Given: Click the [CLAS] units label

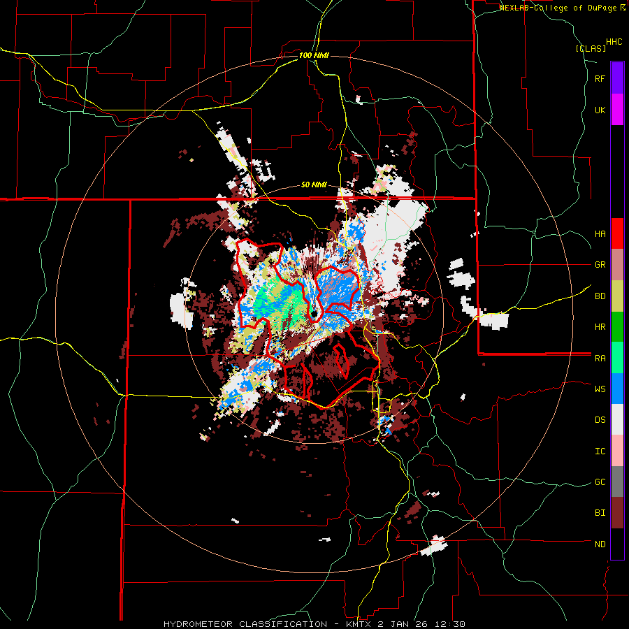Looking at the screenshot, I should pos(591,48).
